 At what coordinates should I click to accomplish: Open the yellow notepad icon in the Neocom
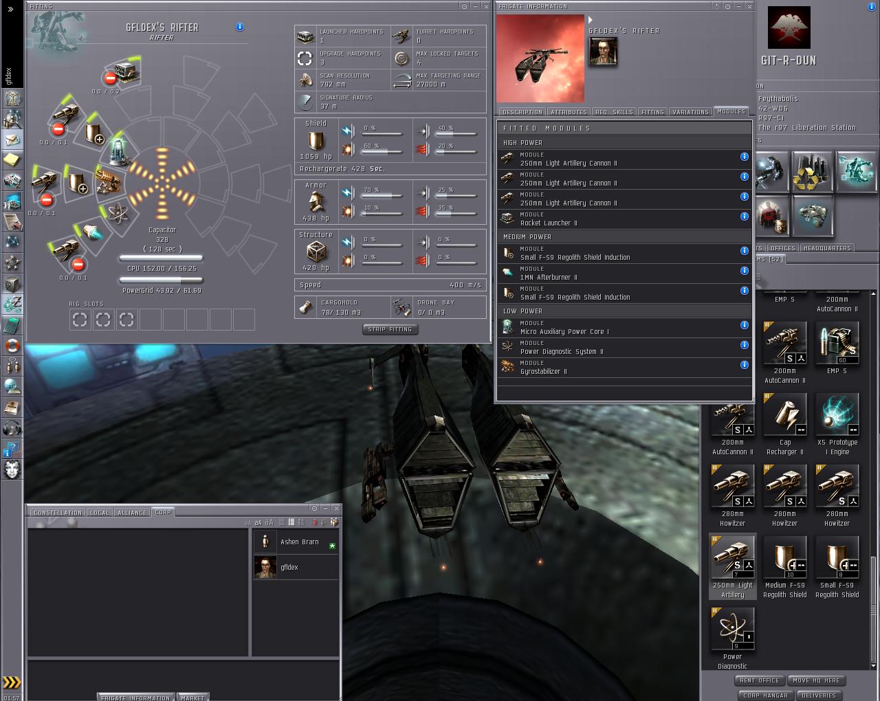pyautogui.click(x=12, y=160)
